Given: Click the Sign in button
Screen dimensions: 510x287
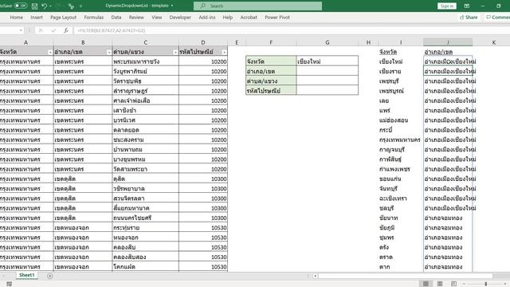Looking at the screenshot, I should [x=447, y=6].
